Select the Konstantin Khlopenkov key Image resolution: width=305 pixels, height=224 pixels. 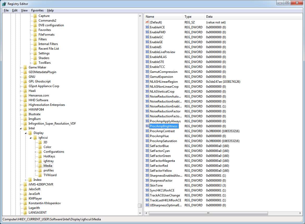point(45,203)
